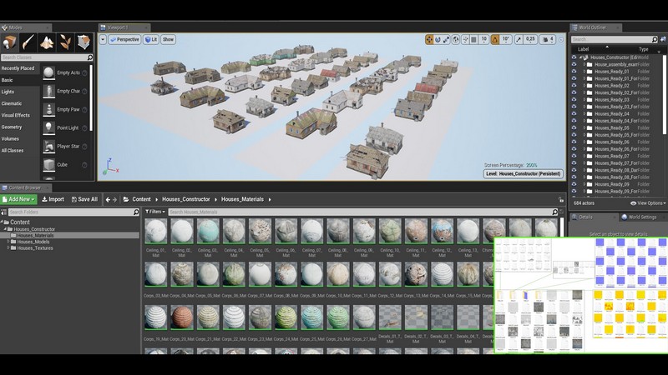Open the View Options dropdown in Outliner

[648, 202]
